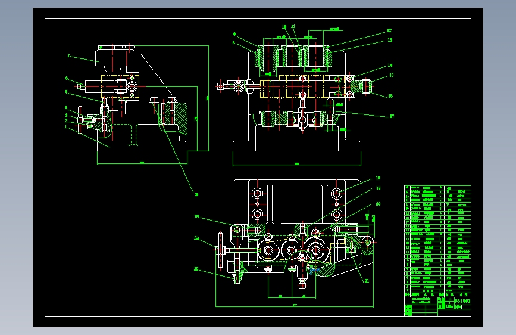
Task: Click drawing number 831001 in title block
Action: [462, 301]
